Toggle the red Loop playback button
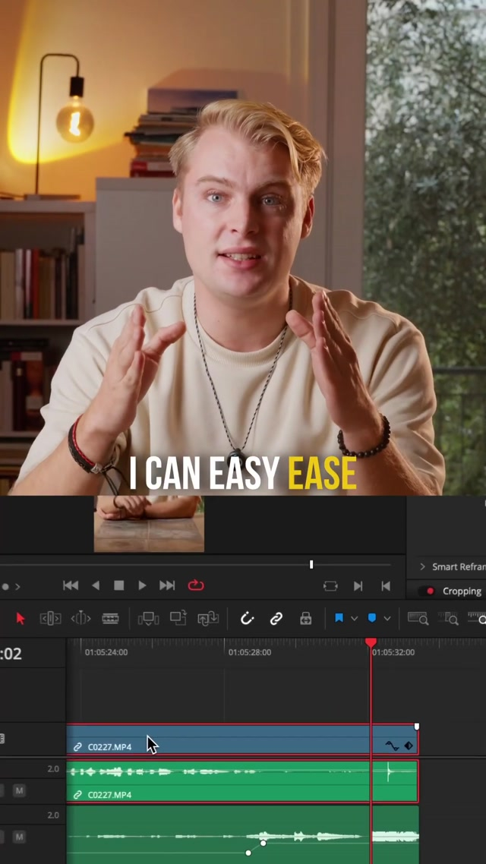Viewport: 486px width, 864px height. click(x=196, y=585)
